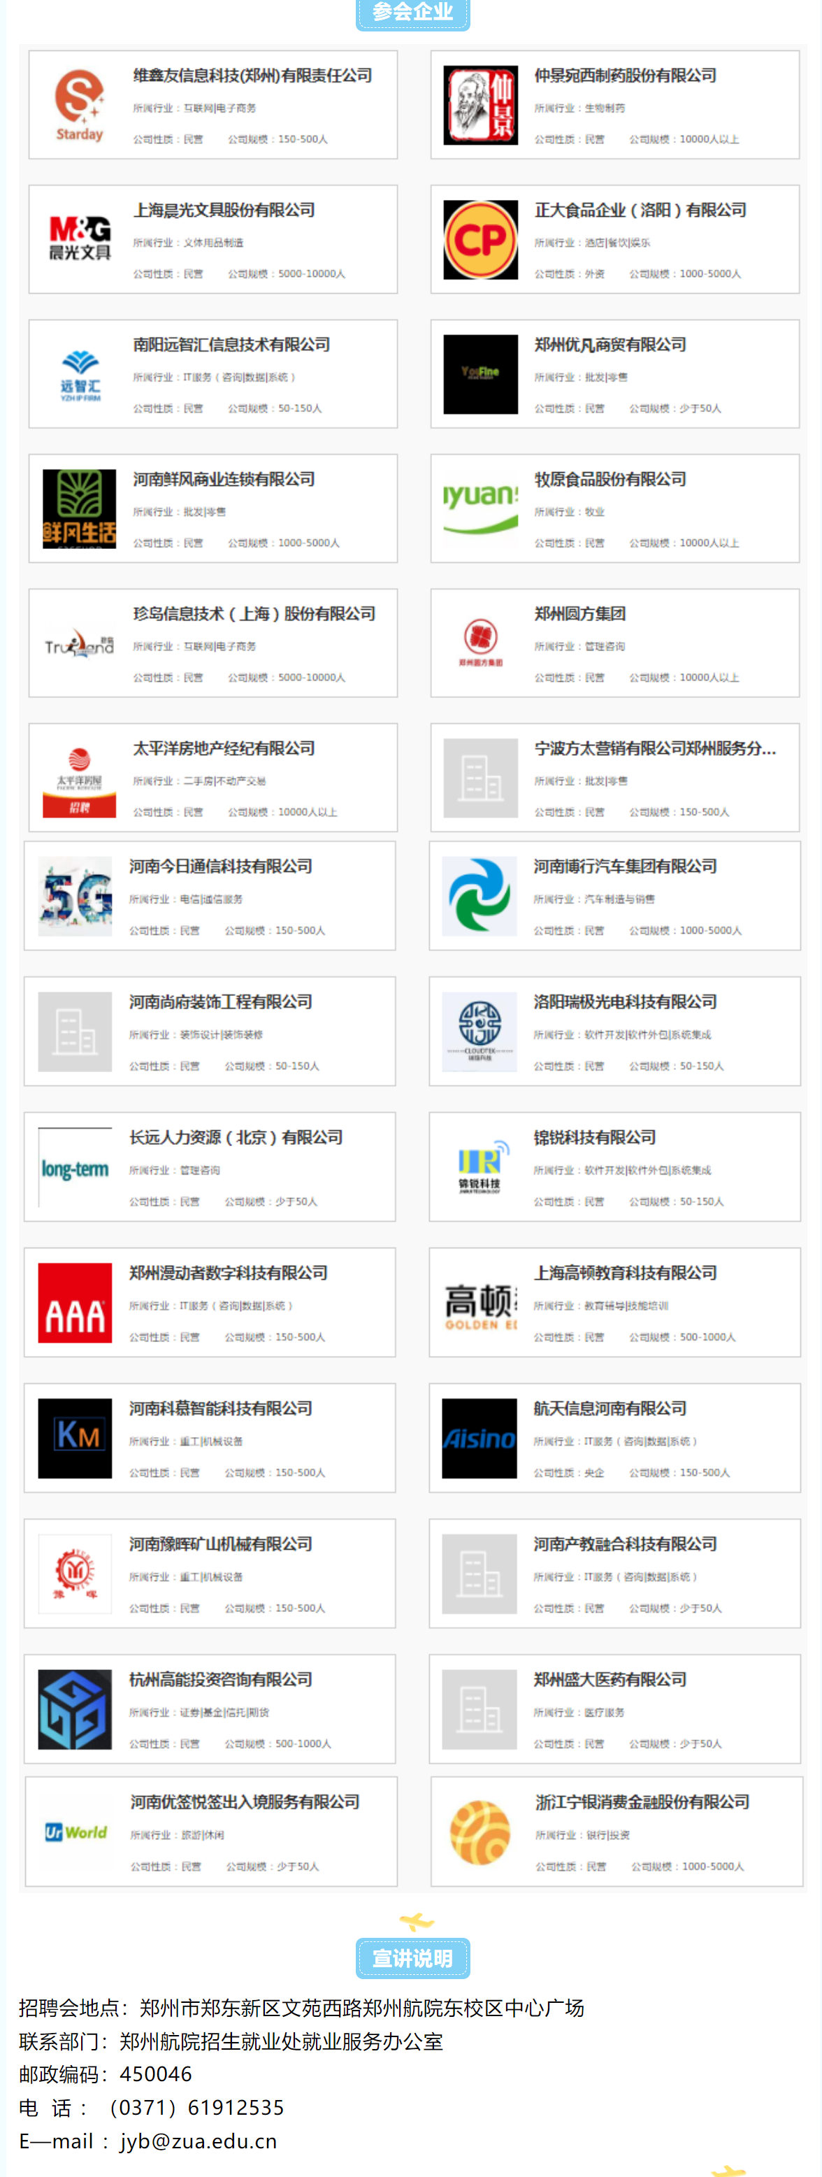Click the 杭州高能 blue cube logo

pos(75,1710)
